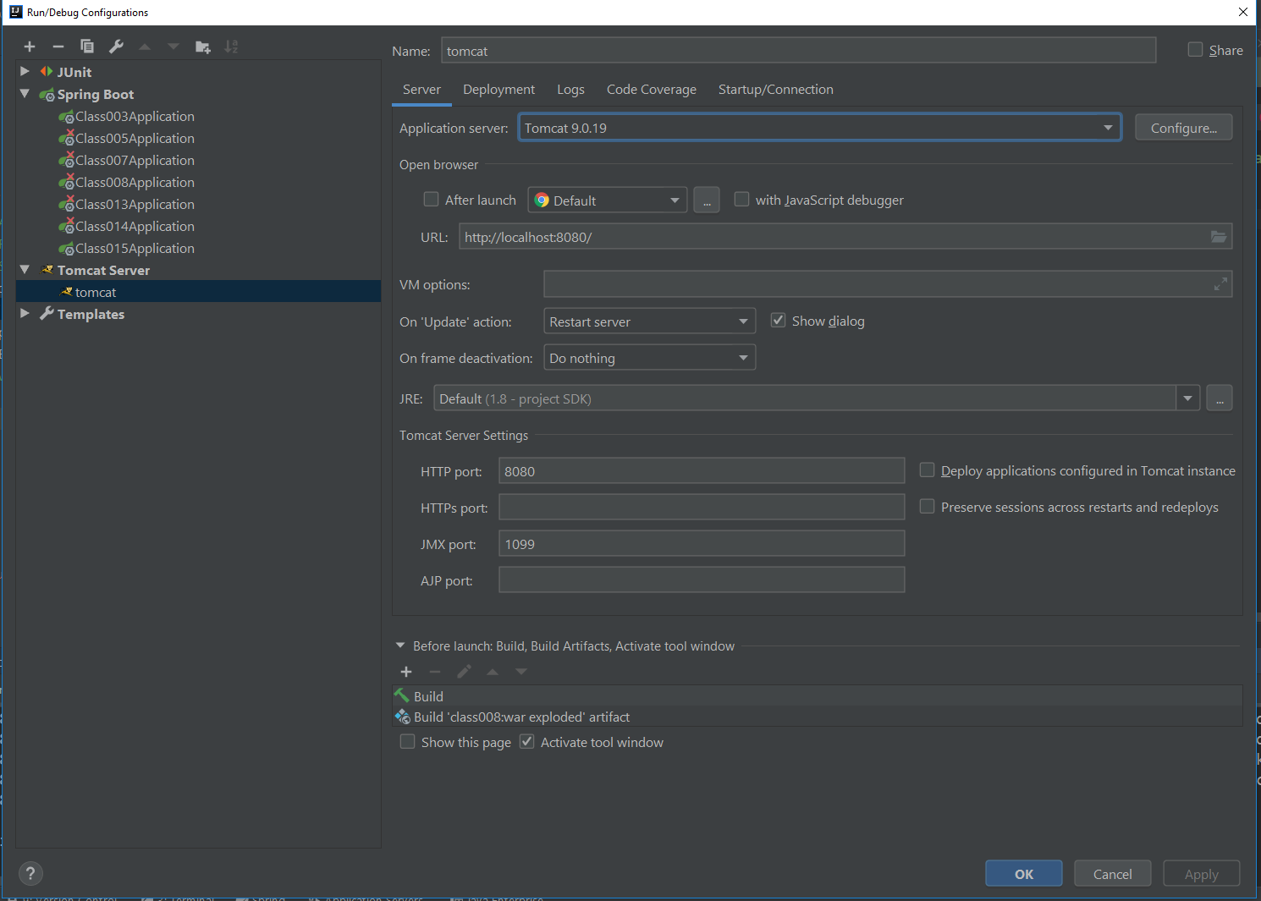Open On 'Update' action Restart server dropdown
Image resolution: width=1261 pixels, height=901 pixels.
tap(649, 321)
